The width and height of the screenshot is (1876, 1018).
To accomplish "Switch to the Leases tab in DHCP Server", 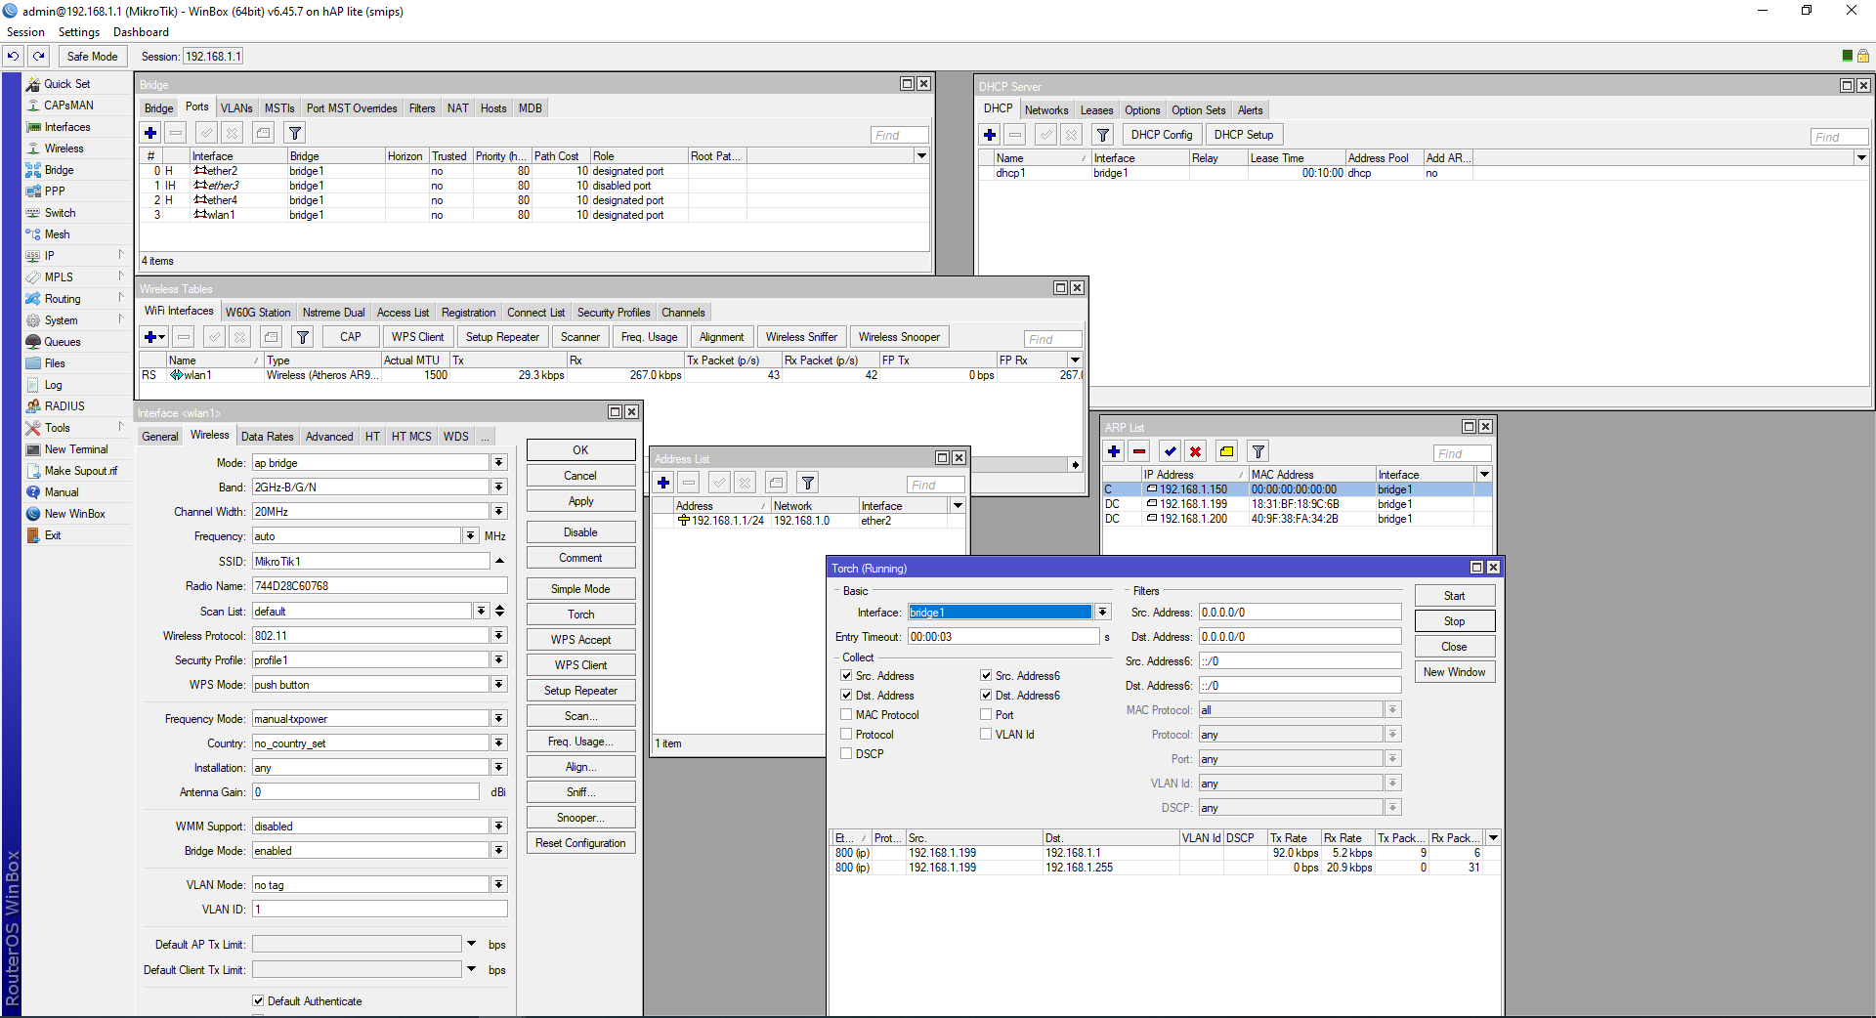I will tap(1096, 110).
